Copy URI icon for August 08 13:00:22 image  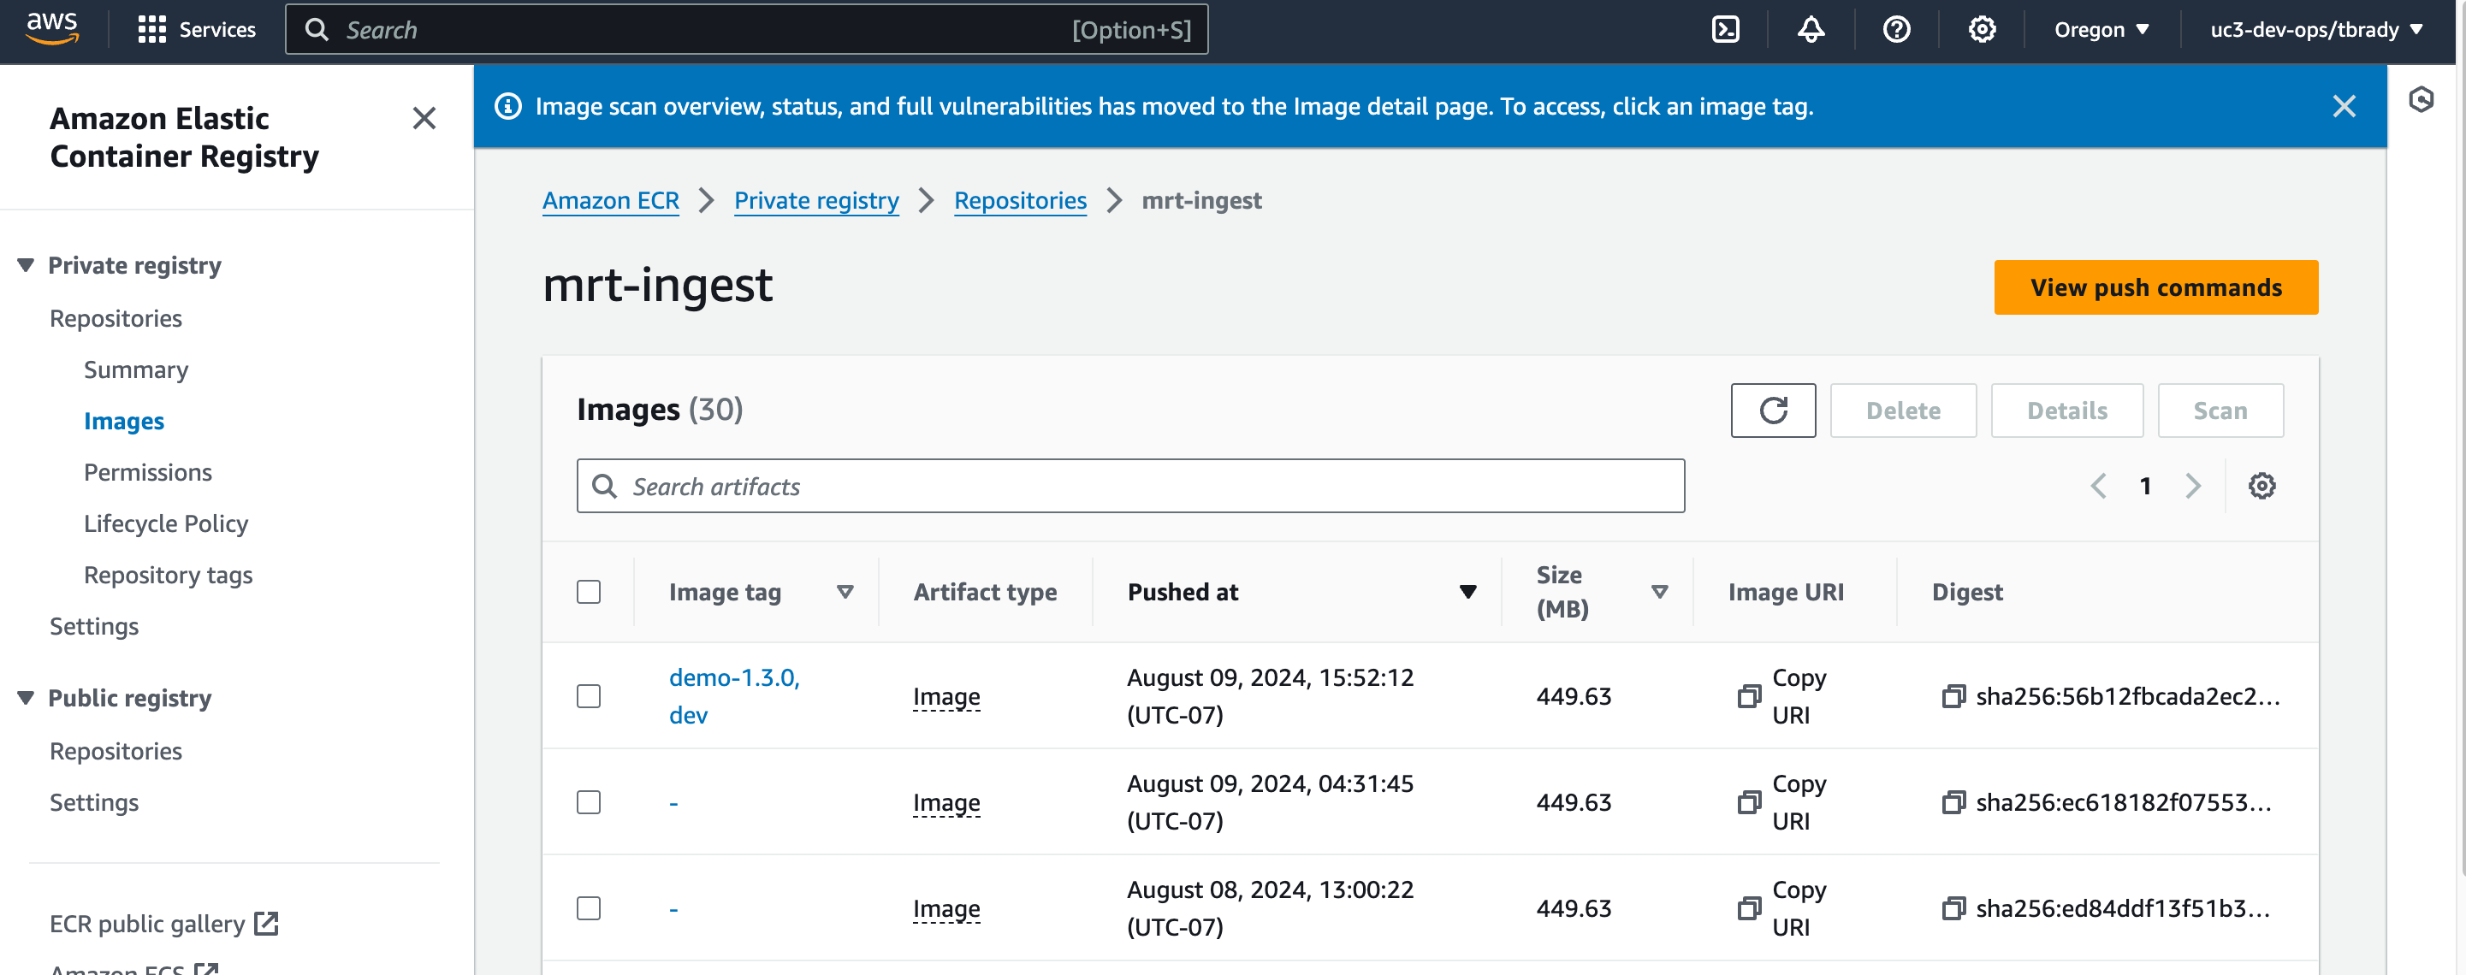pos(1749,909)
